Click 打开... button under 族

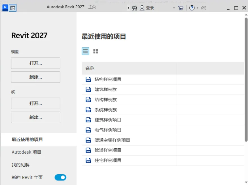coord(36,103)
